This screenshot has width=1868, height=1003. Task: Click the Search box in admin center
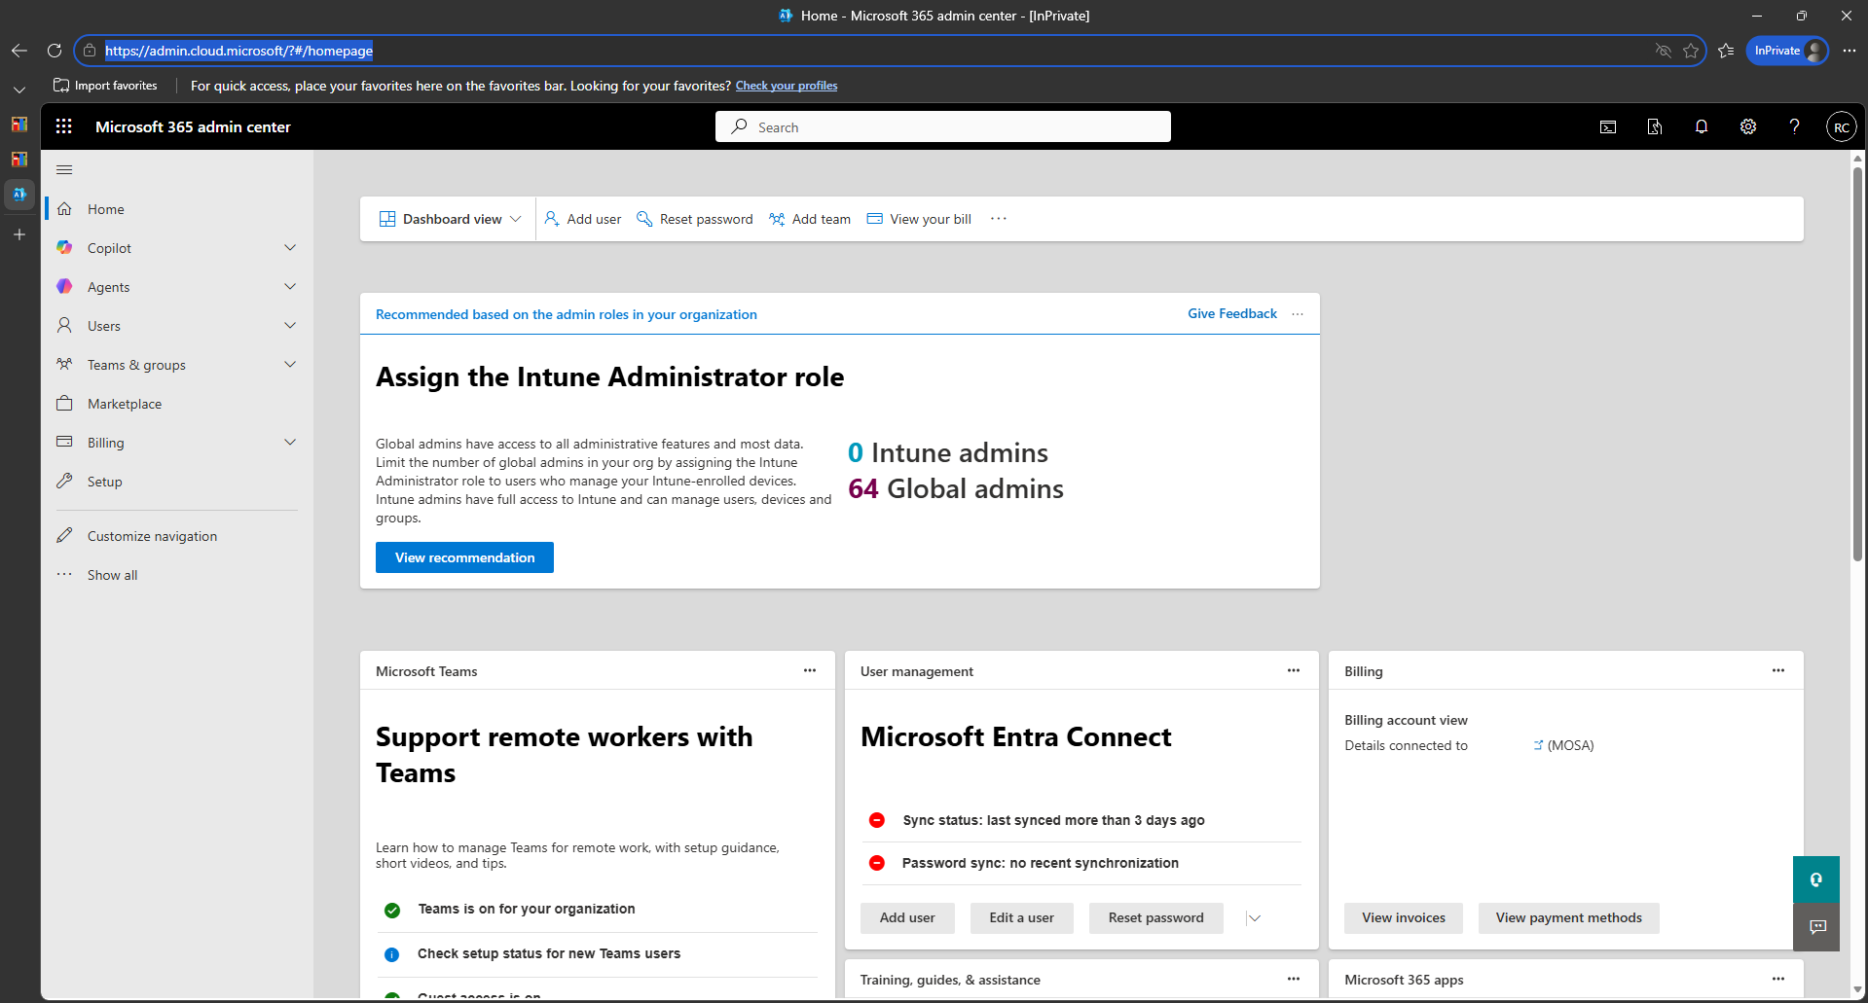click(943, 126)
